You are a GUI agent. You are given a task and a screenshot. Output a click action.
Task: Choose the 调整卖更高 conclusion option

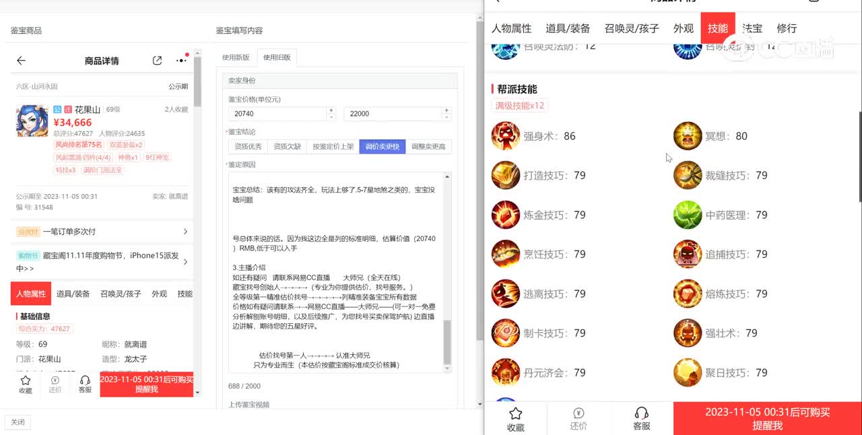pyautogui.click(x=428, y=146)
